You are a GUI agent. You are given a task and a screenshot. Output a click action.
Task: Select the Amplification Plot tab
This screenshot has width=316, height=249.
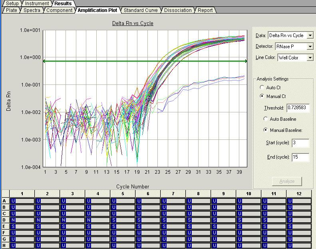97,10
